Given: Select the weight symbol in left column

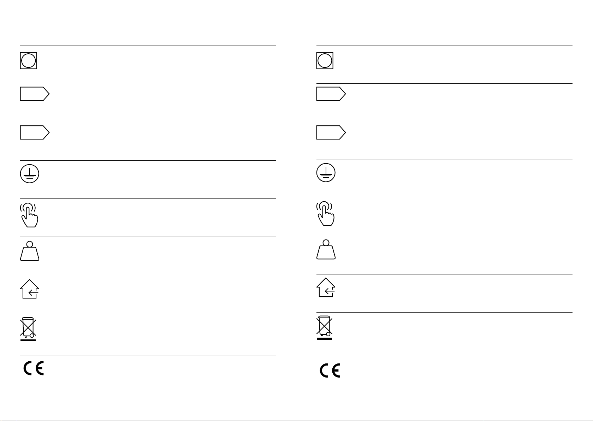Looking at the screenshot, I should [x=30, y=251].
